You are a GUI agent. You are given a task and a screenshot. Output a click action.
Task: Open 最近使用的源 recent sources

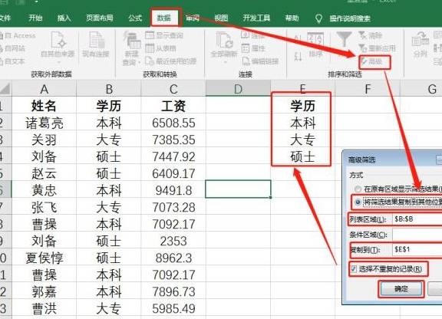point(171,61)
